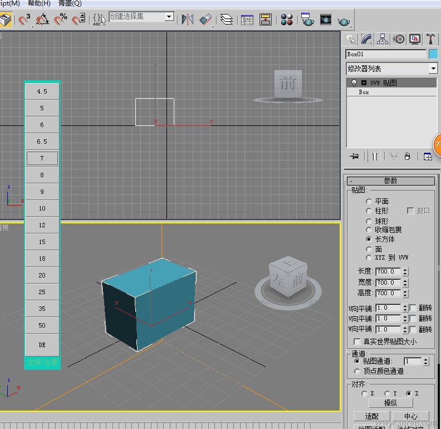Switch to the Motion panel tab
The width and height of the screenshot is (441, 429).
coord(399,39)
